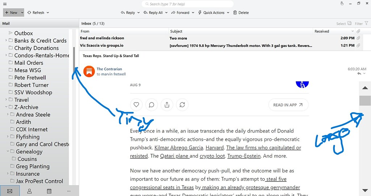The width and height of the screenshot is (371, 196).
Task: Open more views ellipsis
Action: (x=69, y=191)
